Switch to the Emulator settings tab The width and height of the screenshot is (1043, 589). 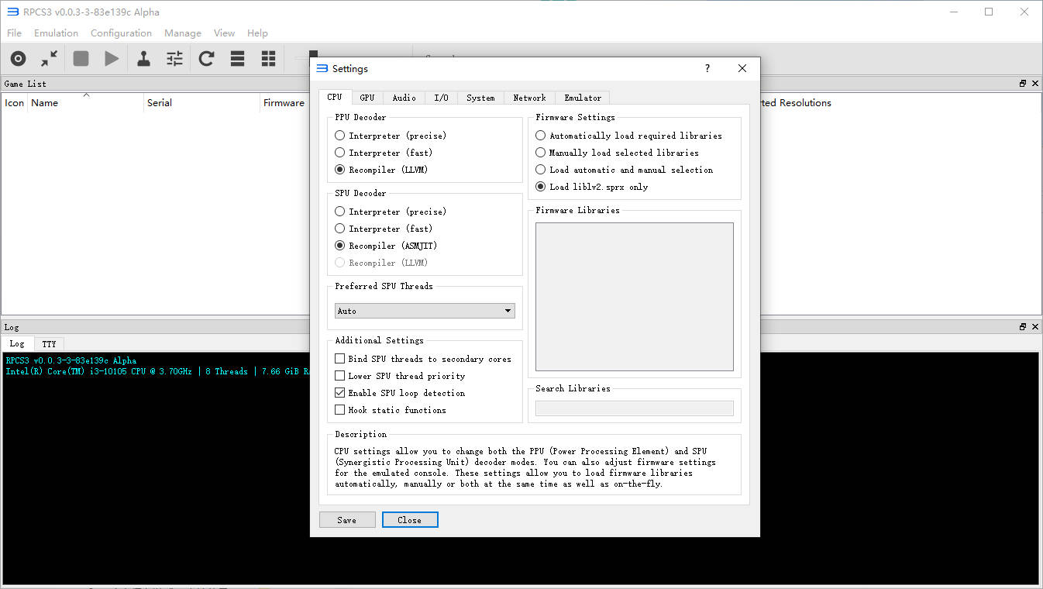point(583,98)
